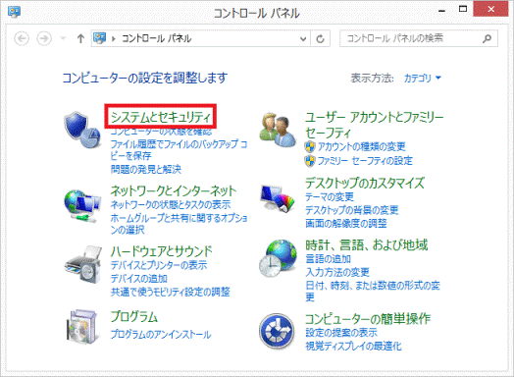Open the System and Security shield icon
This screenshot has height=377, width=514.
(x=82, y=130)
